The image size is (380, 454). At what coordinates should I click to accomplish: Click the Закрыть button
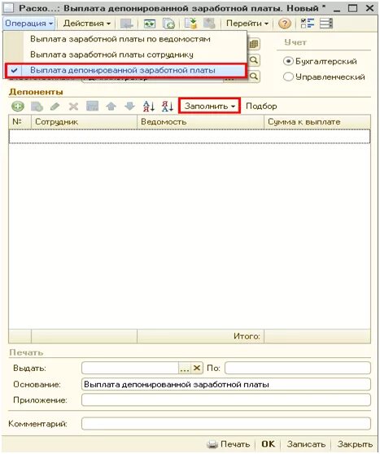(x=355, y=444)
